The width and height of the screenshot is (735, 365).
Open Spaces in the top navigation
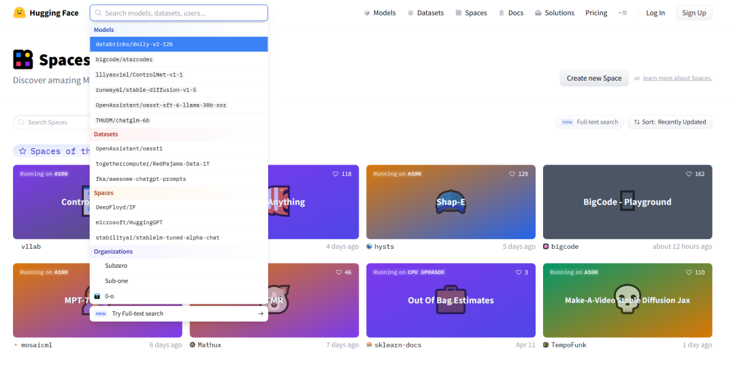pyautogui.click(x=476, y=13)
